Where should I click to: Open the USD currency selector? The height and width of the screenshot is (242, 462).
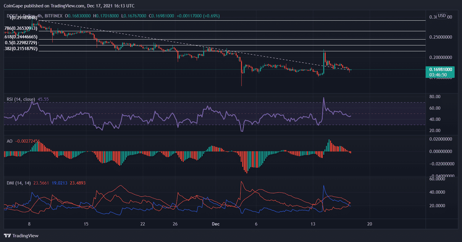point(442,16)
